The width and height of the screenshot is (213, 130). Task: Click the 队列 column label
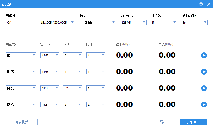[66, 44]
